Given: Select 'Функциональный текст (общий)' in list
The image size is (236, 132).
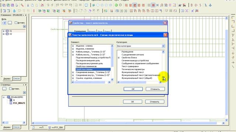Looking at the screenshot, I should [x=137, y=78].
